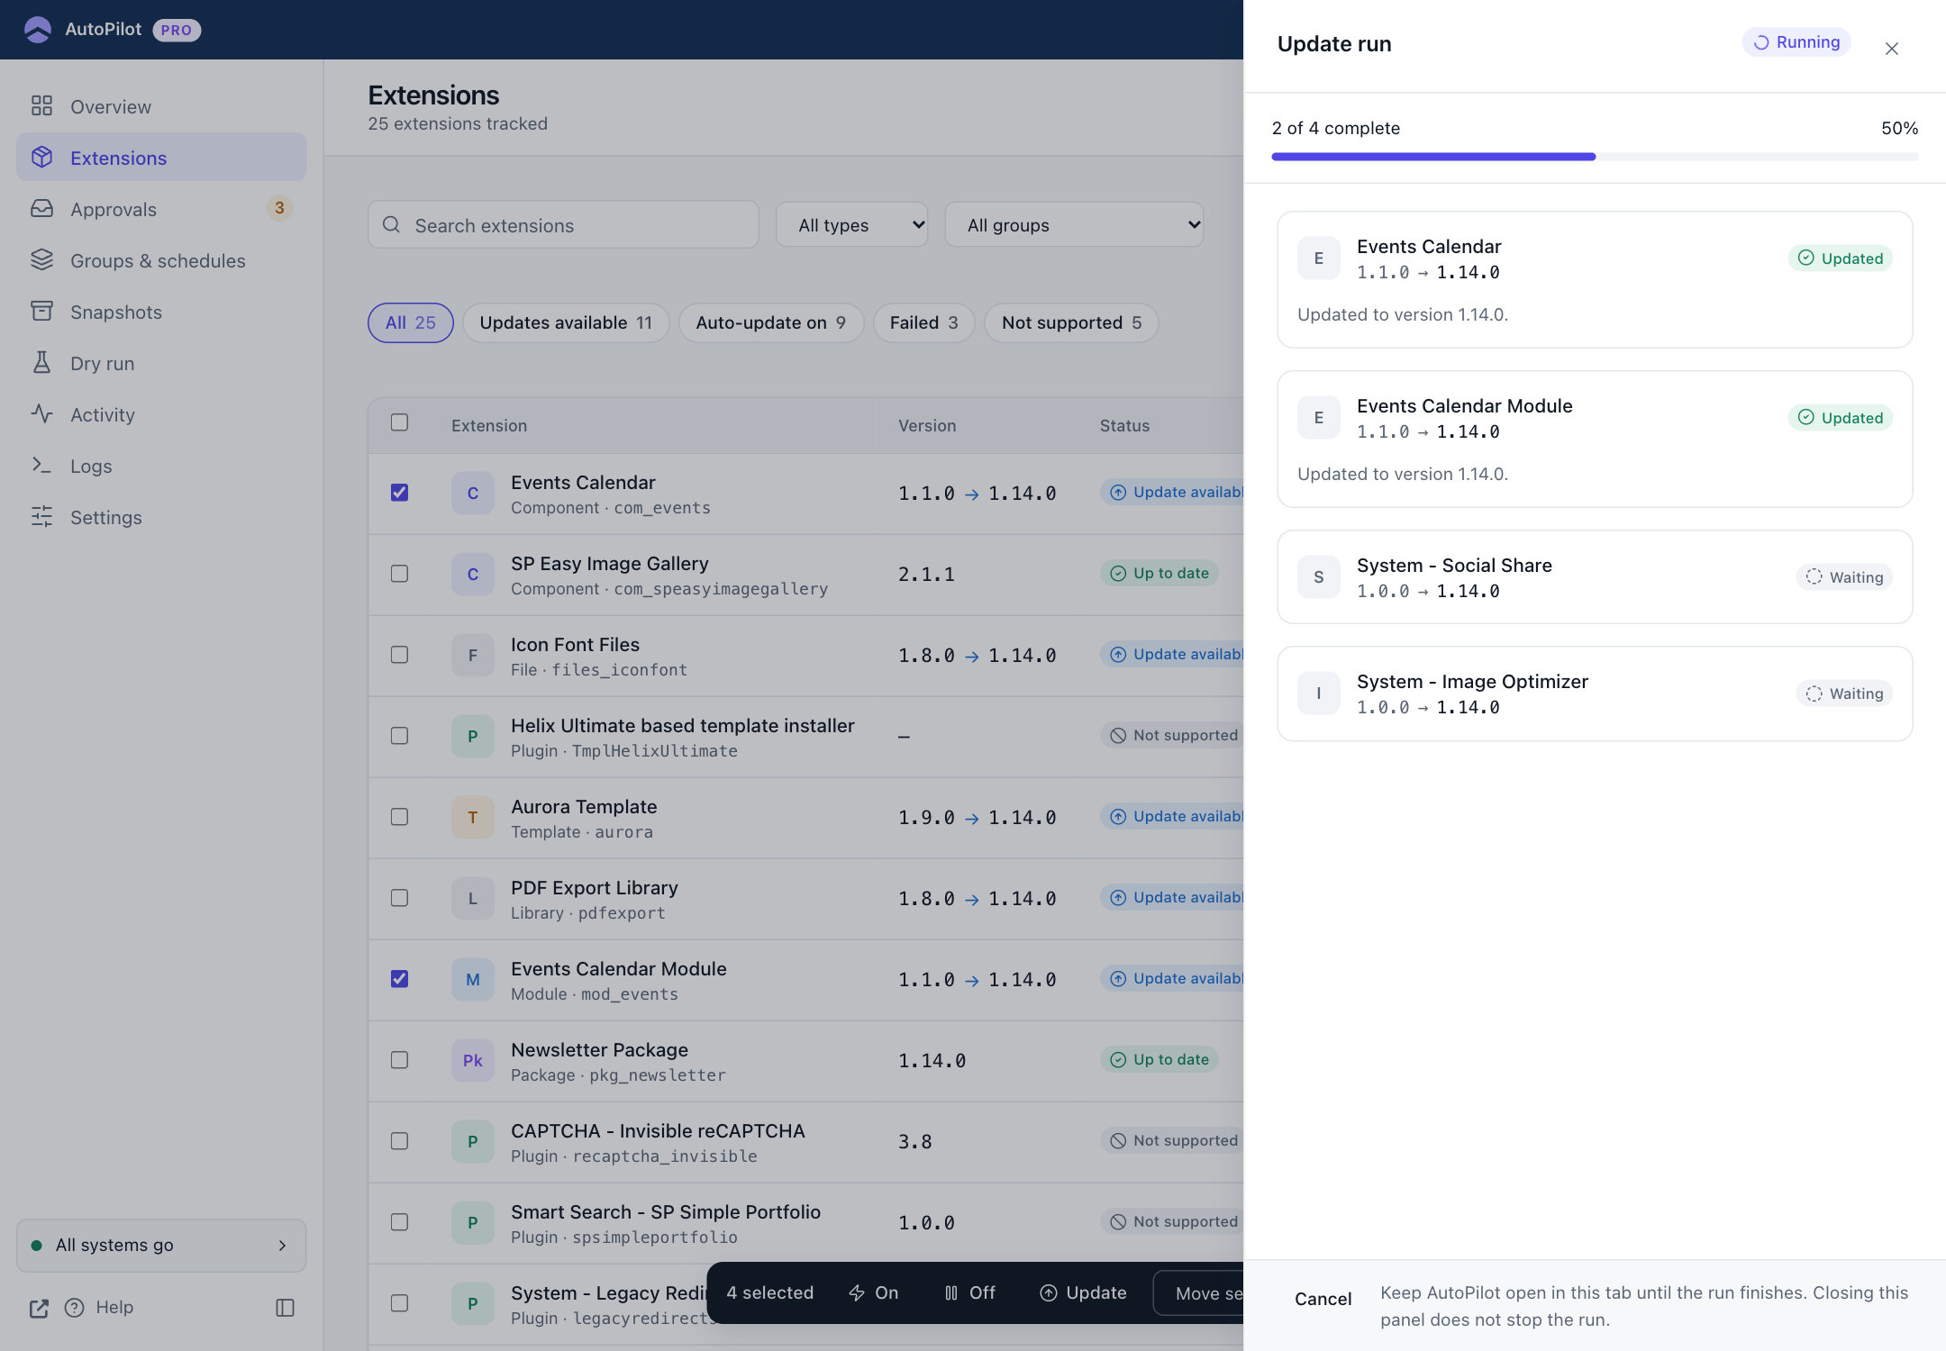1946x1351 pixels.
Task: Open Overview in the sidebar
Action: pyautogui.click(x=161, y=106)
